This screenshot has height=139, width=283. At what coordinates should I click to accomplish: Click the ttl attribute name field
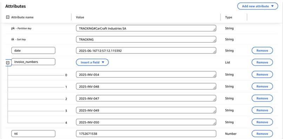33,134
